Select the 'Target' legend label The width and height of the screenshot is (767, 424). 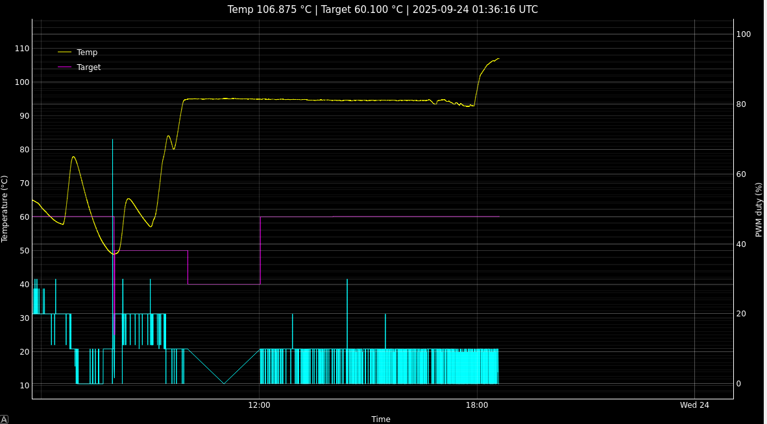89,67
